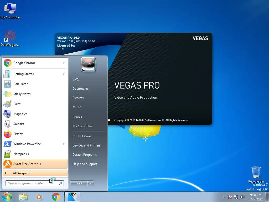Show hidden tray icons arrow
This screenshot has width=269, height=202.
coord(223,197)
